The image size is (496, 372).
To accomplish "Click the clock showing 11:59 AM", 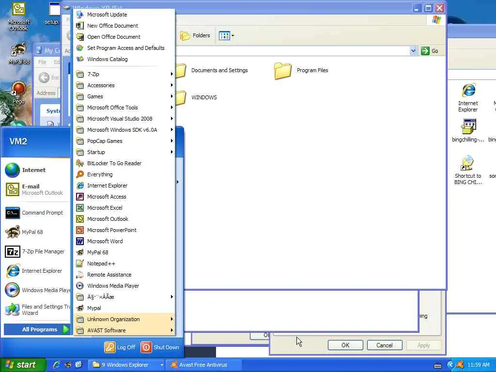I will coord(478,365).
